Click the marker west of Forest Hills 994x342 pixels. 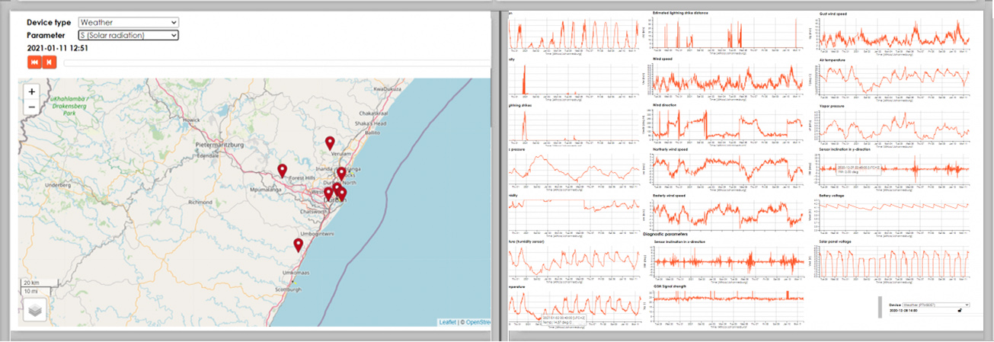point(282,170)
